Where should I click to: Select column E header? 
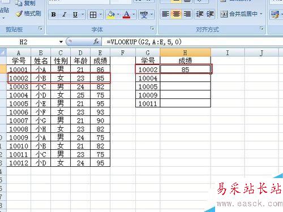100,53
